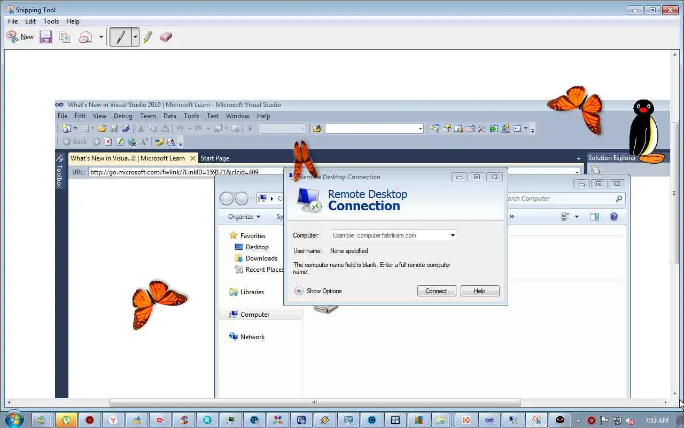Switch to the Start Page tab
The width and height of the screenshot is (684, 428).
pyautogui.click(x=215, y=158)
